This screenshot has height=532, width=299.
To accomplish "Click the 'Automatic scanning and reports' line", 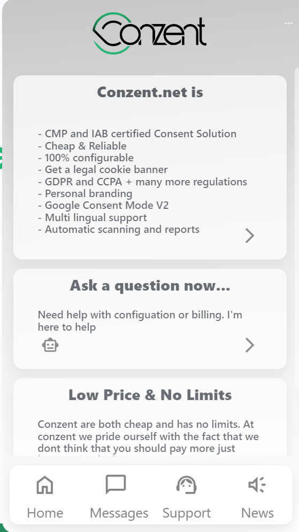I will coord(119,229).
